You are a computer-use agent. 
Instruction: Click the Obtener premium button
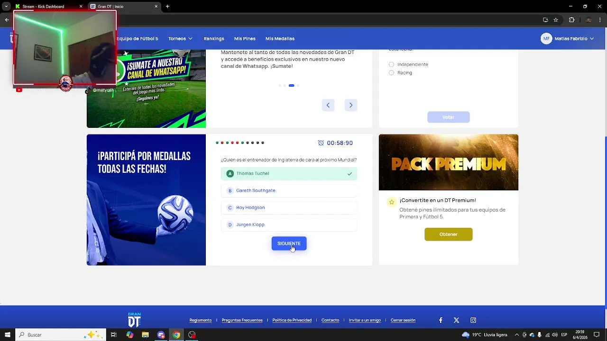[448, 234]
